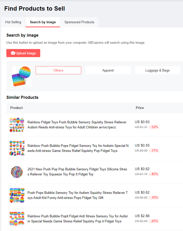
Task: Open the octagon pop-it product thumbnail
Action: click(17, 172)
